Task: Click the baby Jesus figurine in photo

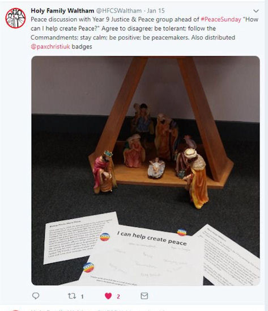Action: point(156,168)
